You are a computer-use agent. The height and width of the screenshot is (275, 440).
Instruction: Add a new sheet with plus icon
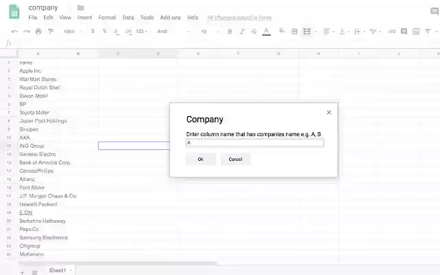click(x=22, y=272)
